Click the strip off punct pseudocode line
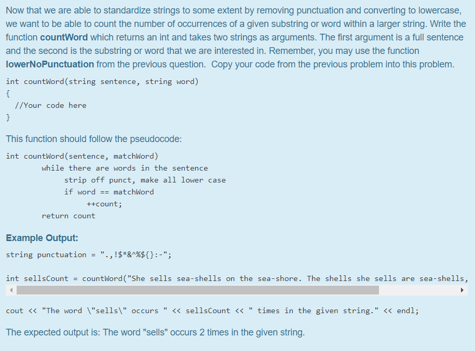This screenshot has width=475, height=351. click(145, 180)
